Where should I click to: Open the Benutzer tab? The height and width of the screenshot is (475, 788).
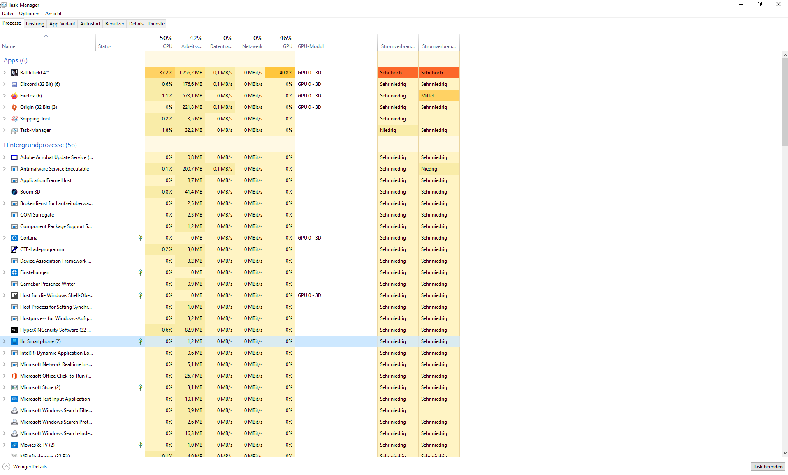(x=115, y=24)
